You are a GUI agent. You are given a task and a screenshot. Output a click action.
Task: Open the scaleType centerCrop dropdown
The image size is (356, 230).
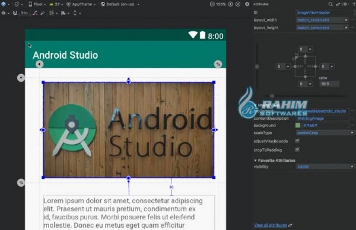tap(325, 133)
